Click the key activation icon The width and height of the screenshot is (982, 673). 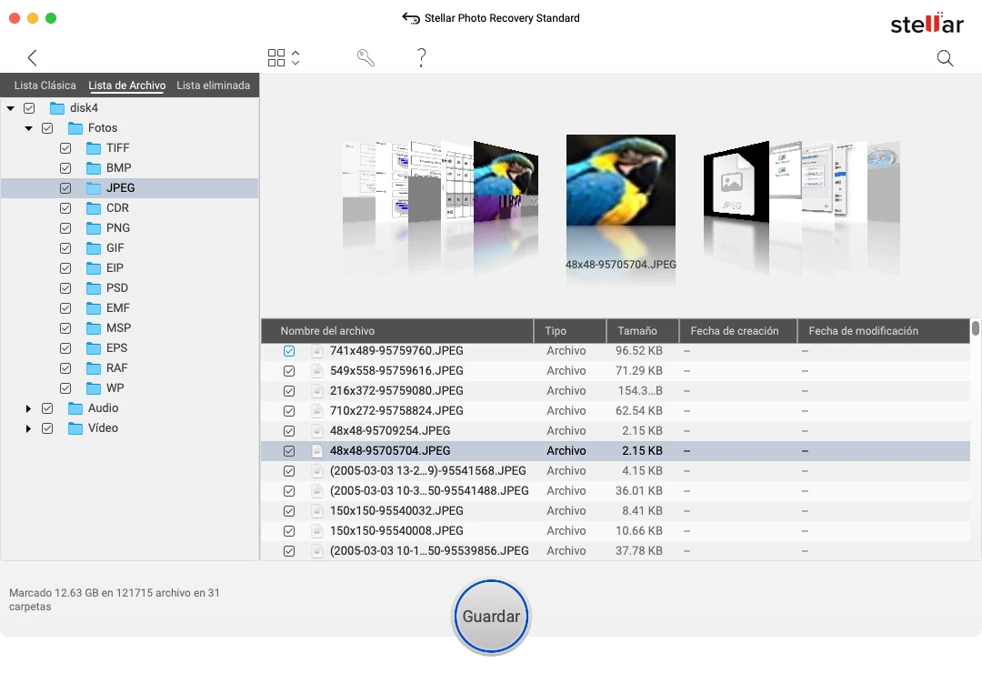point(366,58)
